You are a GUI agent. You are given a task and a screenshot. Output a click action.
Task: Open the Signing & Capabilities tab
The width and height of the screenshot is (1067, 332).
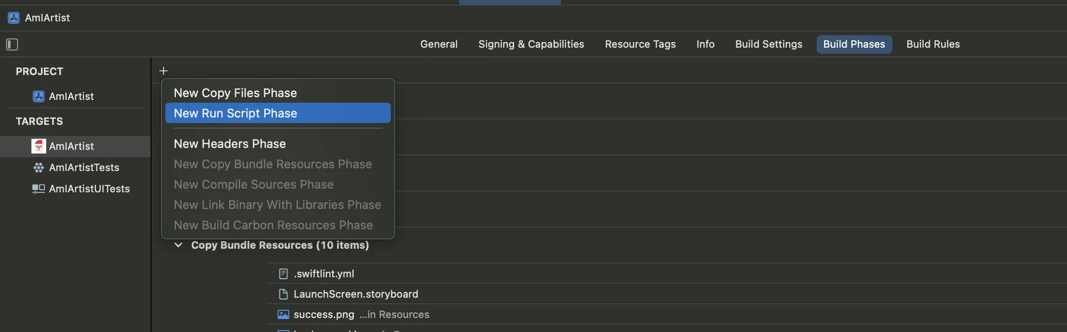click(531, 44)
